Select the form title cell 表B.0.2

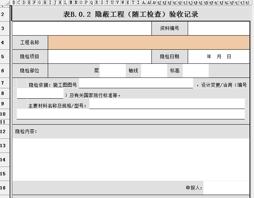(x=131, y=14)
